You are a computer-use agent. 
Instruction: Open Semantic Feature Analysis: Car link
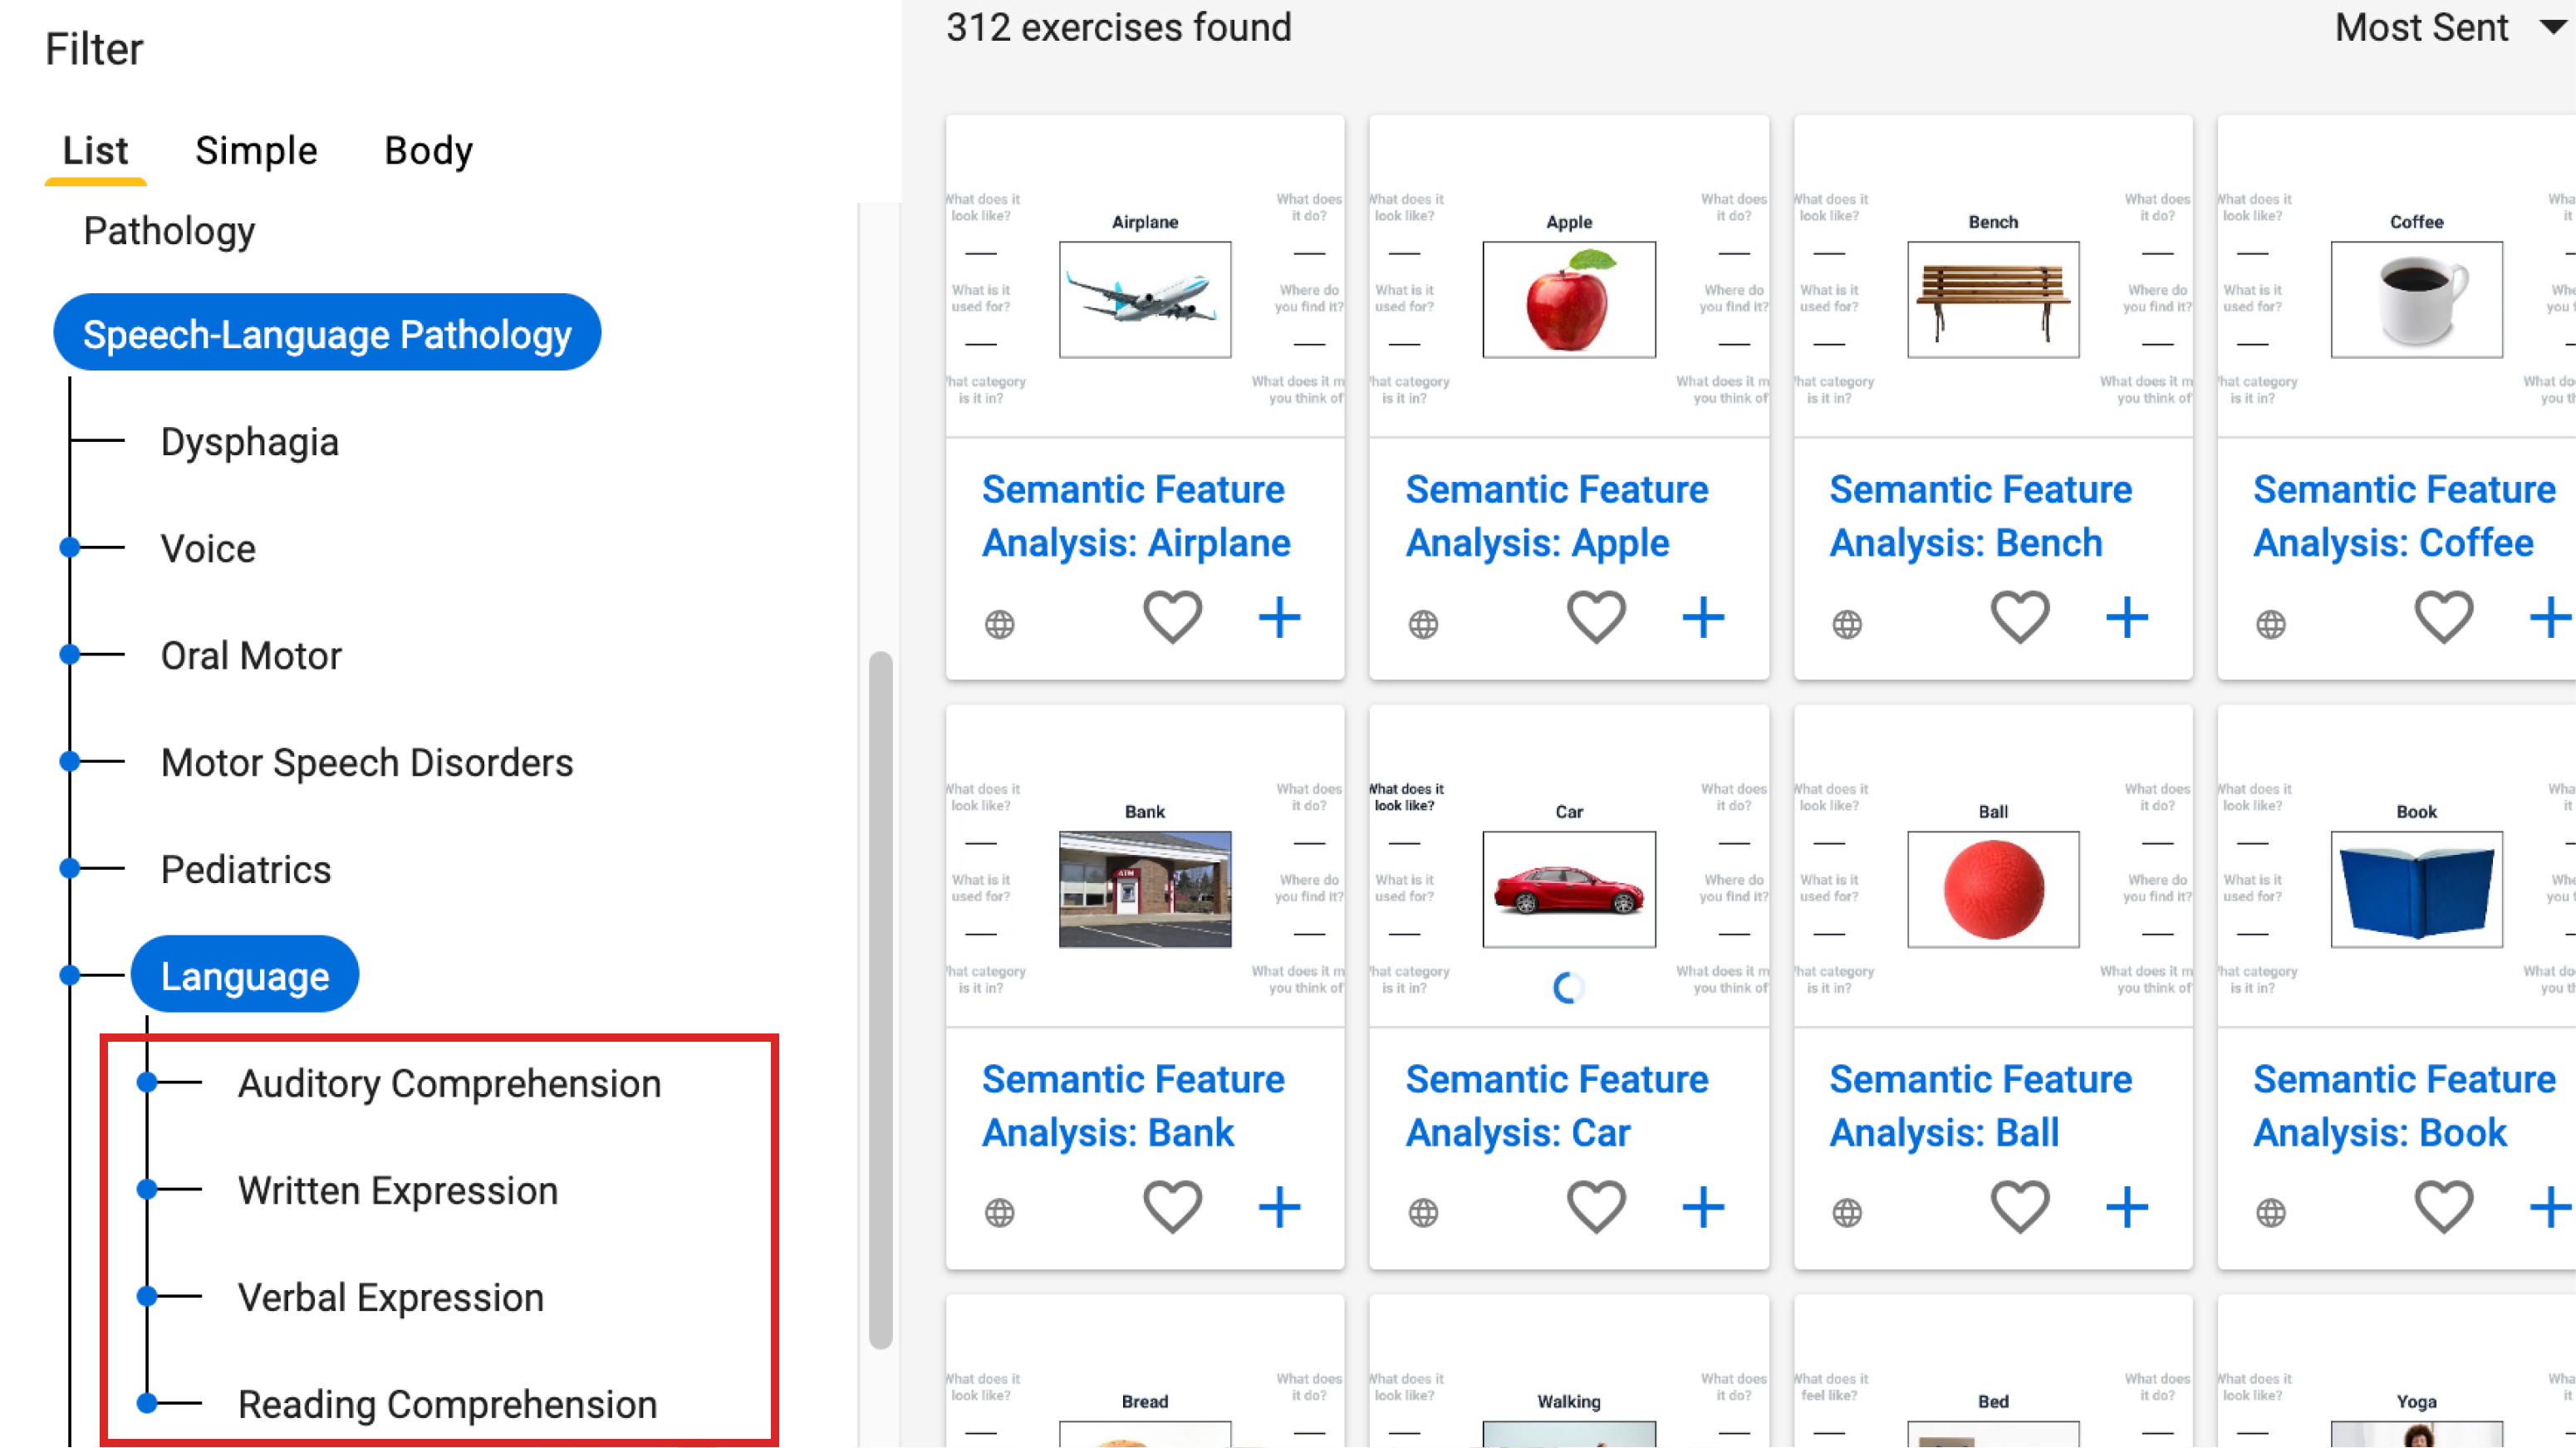pyautogui.click(x=1557, y=1106)
